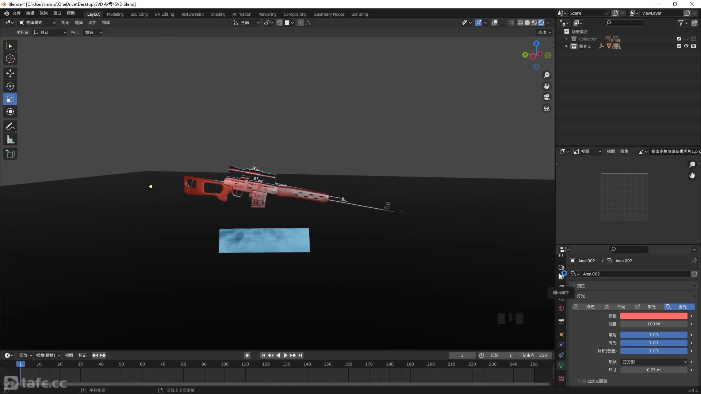Open the 正方形 shape dropdown
This screenshot has height=394, width=701.
[654, 362]
